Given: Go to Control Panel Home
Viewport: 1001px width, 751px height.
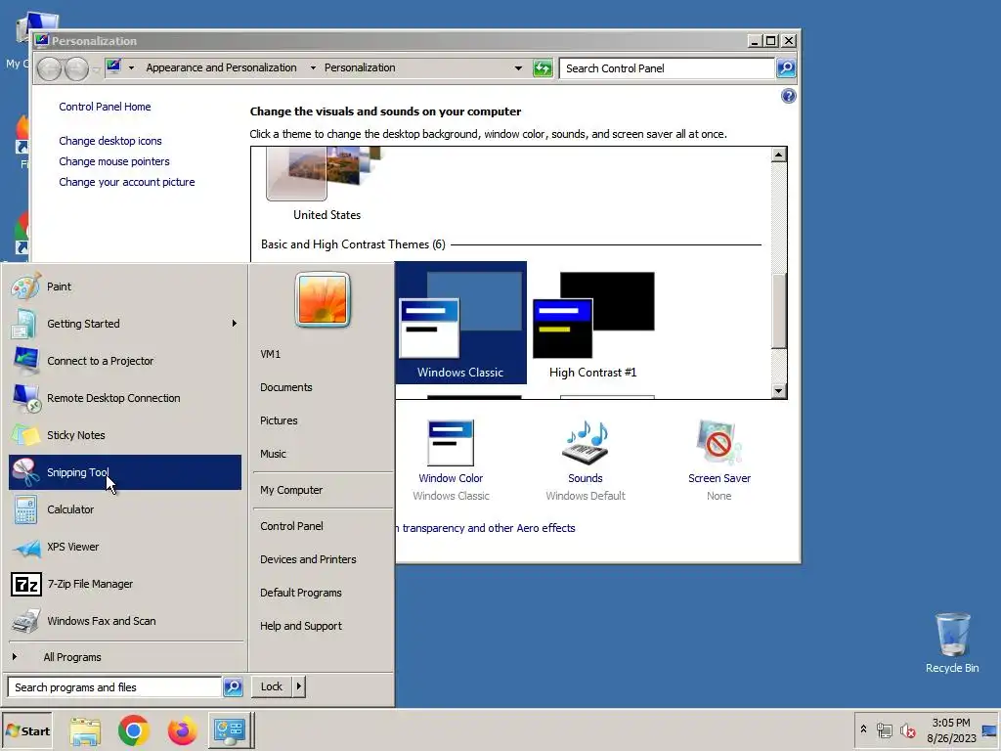Looking at the screenshot, I should tap(105, 107).
